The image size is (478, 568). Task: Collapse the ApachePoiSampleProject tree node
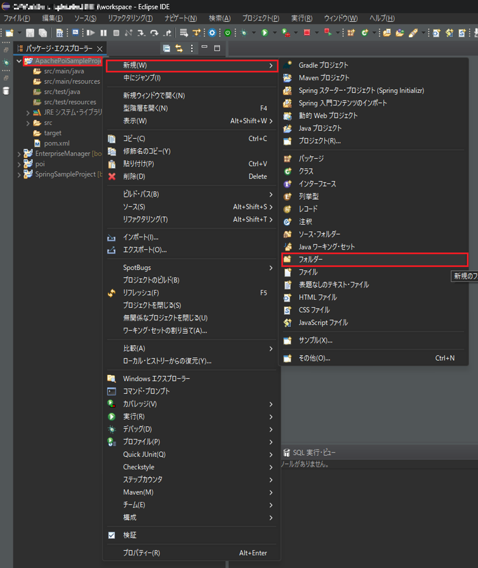19,61
